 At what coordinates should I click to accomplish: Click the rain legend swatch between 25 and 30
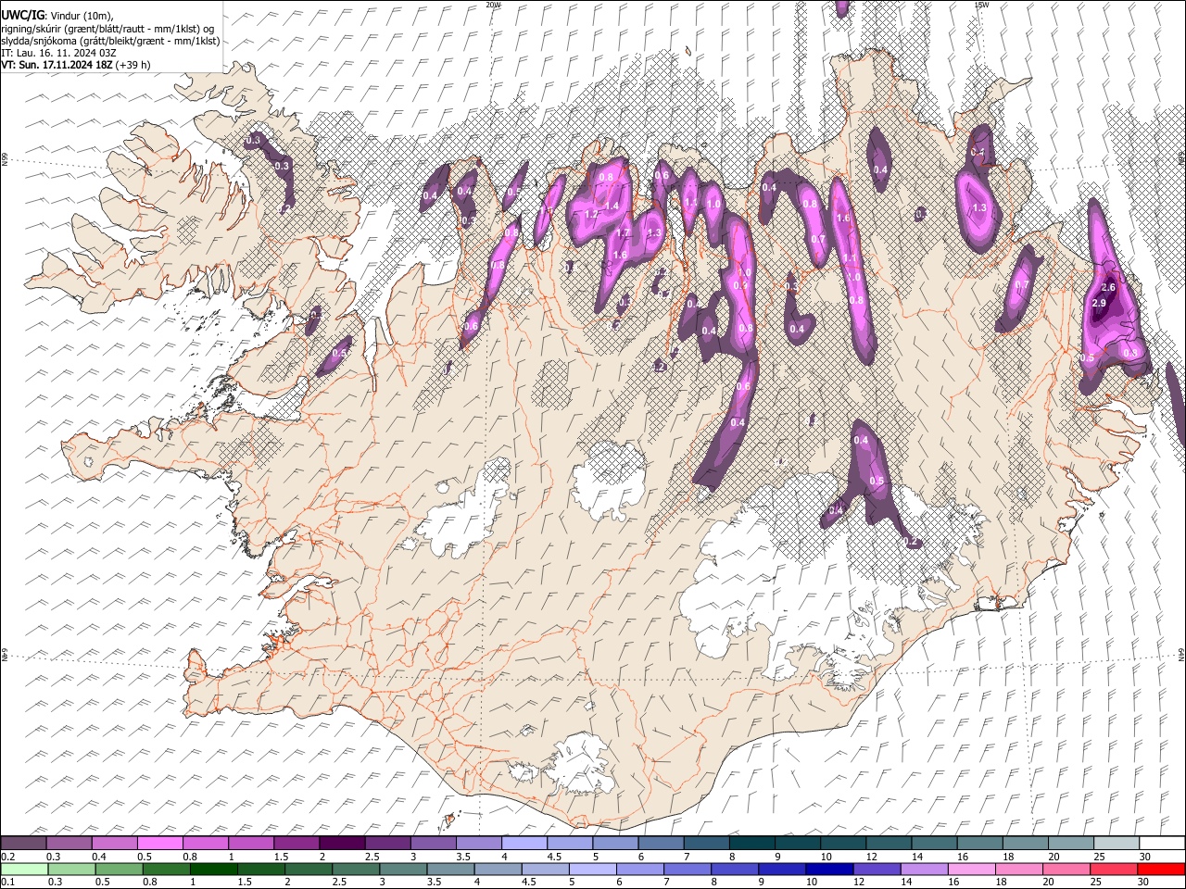click(x=1117, y=869)
